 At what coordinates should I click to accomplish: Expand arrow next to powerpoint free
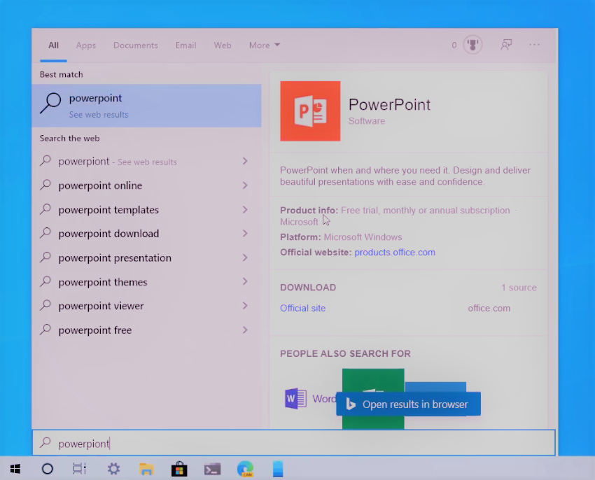[245, 330]
